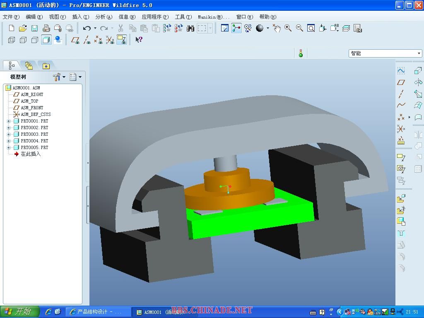Open the view manager icon
424x318 pixels.
click(x=357, y=28)
